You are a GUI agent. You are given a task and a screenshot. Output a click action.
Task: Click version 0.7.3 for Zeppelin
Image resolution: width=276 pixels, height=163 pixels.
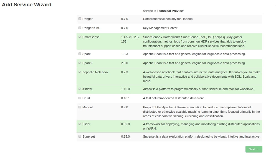[125, 72]
